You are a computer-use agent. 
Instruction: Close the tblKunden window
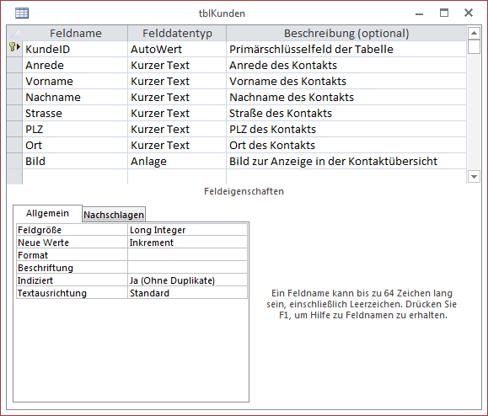(x=469, y=13)
